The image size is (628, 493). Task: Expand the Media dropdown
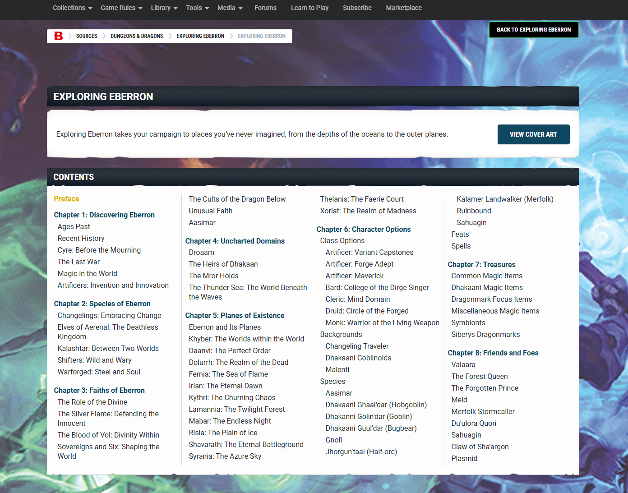pos(230,8)
